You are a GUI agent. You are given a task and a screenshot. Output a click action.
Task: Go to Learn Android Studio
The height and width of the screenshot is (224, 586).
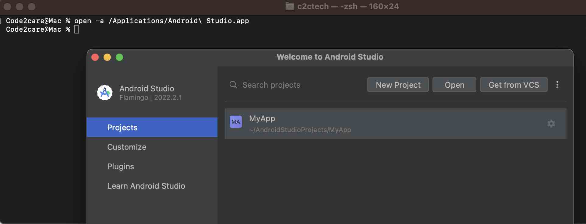(146, 186)
